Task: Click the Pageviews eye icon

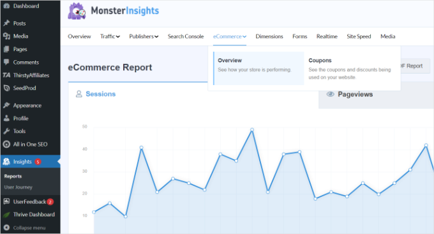Action: click(330, 94)
